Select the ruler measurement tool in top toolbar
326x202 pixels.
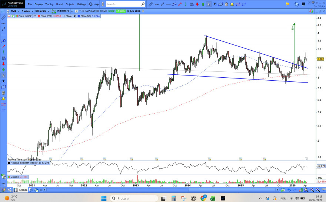coord(150,4)
